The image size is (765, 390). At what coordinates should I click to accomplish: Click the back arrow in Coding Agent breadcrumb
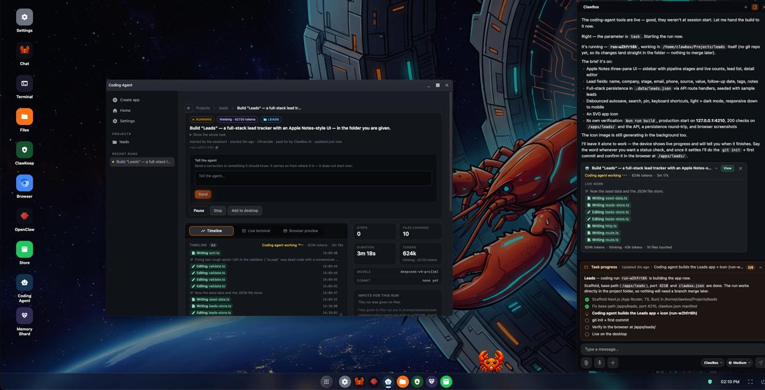pos(189,108)
